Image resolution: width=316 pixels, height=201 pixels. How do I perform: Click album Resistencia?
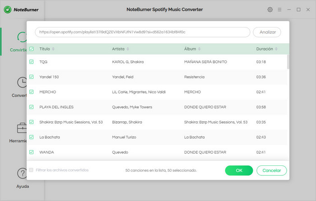click(x=194, y=77)
